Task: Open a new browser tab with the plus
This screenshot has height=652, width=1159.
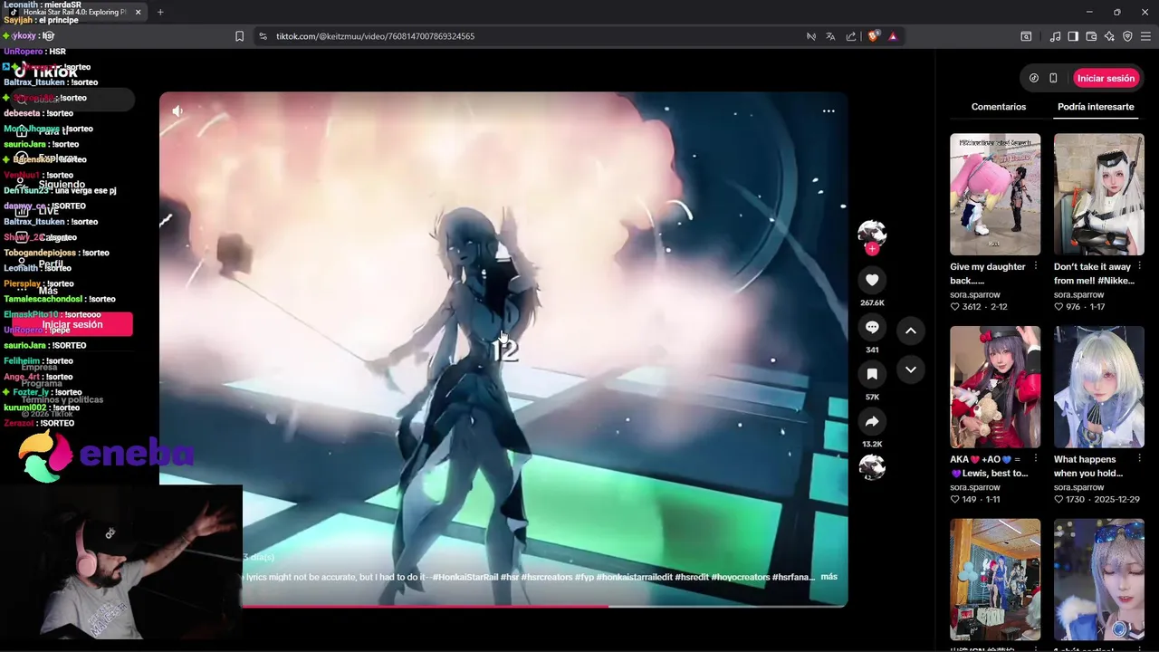Action: tap(160, 12)
